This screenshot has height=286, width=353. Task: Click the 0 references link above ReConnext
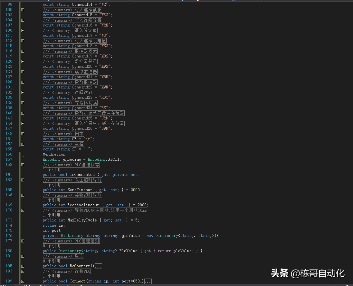(52, 261)
